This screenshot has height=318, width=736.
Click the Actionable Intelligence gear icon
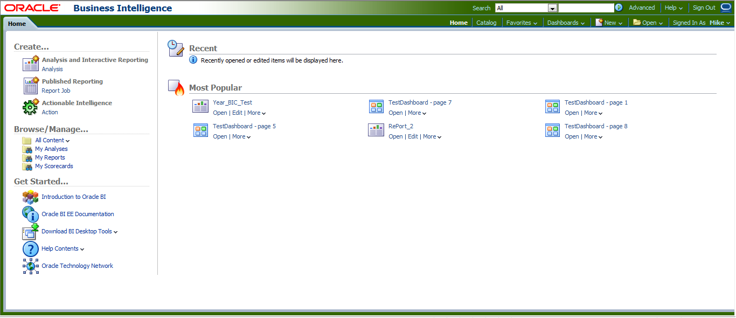(x=30, y=107)
